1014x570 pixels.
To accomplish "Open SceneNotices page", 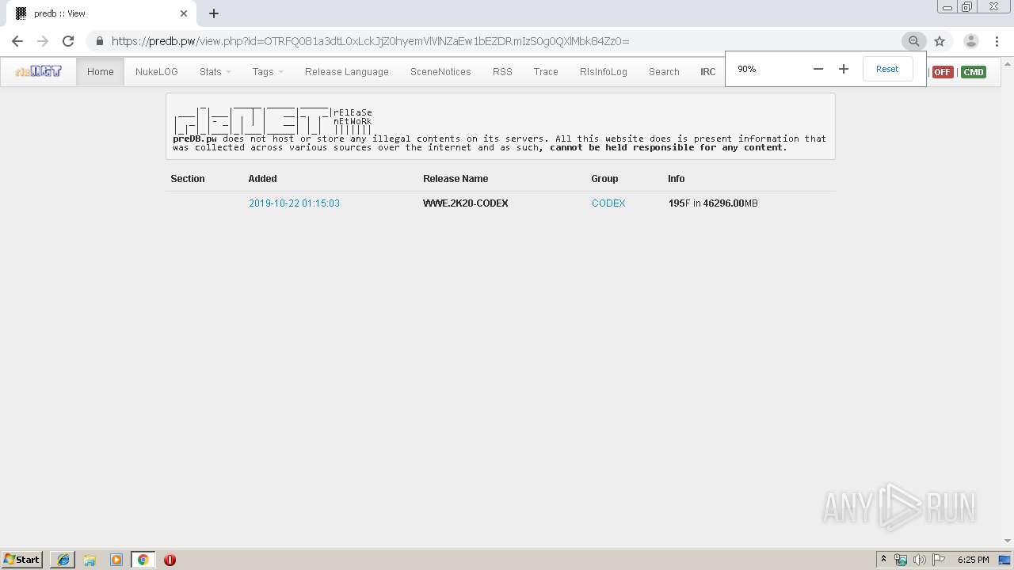I will tap(440, 71).
